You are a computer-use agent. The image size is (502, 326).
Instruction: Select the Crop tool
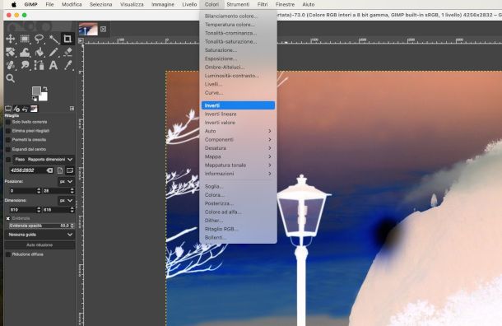67,39
